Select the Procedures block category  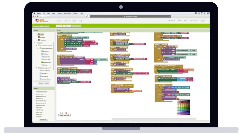coord(42,40)
